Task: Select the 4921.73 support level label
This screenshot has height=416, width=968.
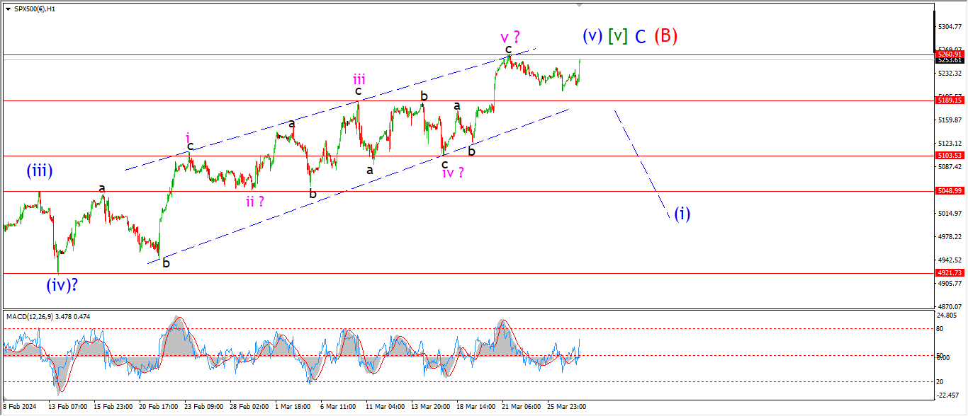Action: pos(950,272)
